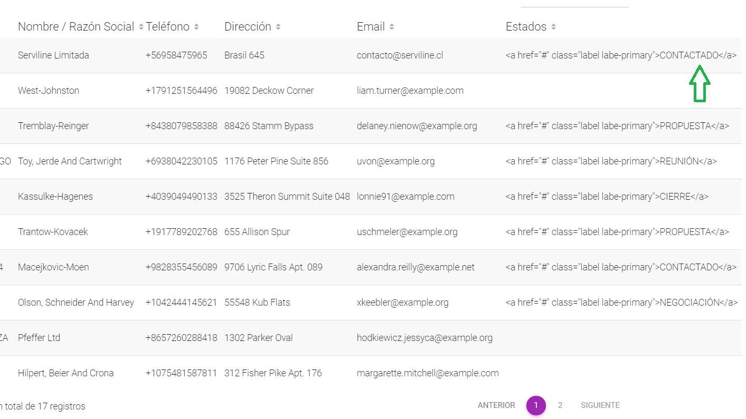This screenshot has height=419, width=746.
Task: Click email lonnie91@example.com
Action: pos(405,197)
